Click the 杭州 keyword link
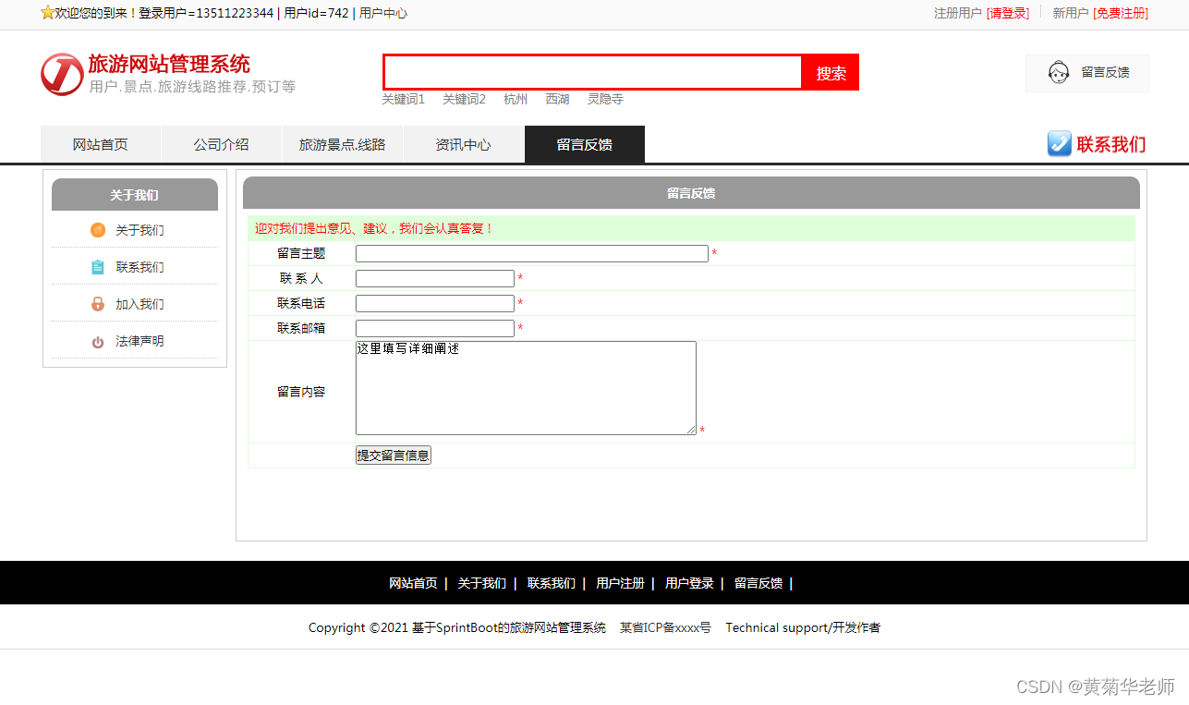Image resolution: width=1189 pixels, height=705 pixels. (x=516, y=99)
